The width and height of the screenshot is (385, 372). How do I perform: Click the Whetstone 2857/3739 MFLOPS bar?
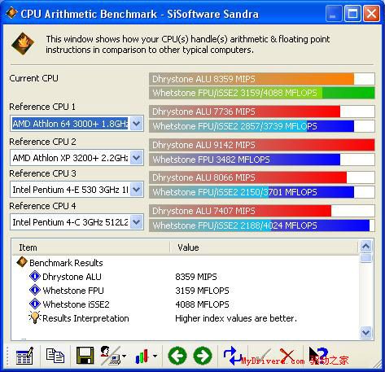262,126
